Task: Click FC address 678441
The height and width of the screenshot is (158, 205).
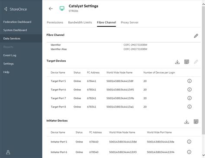Action: [91, 81]
